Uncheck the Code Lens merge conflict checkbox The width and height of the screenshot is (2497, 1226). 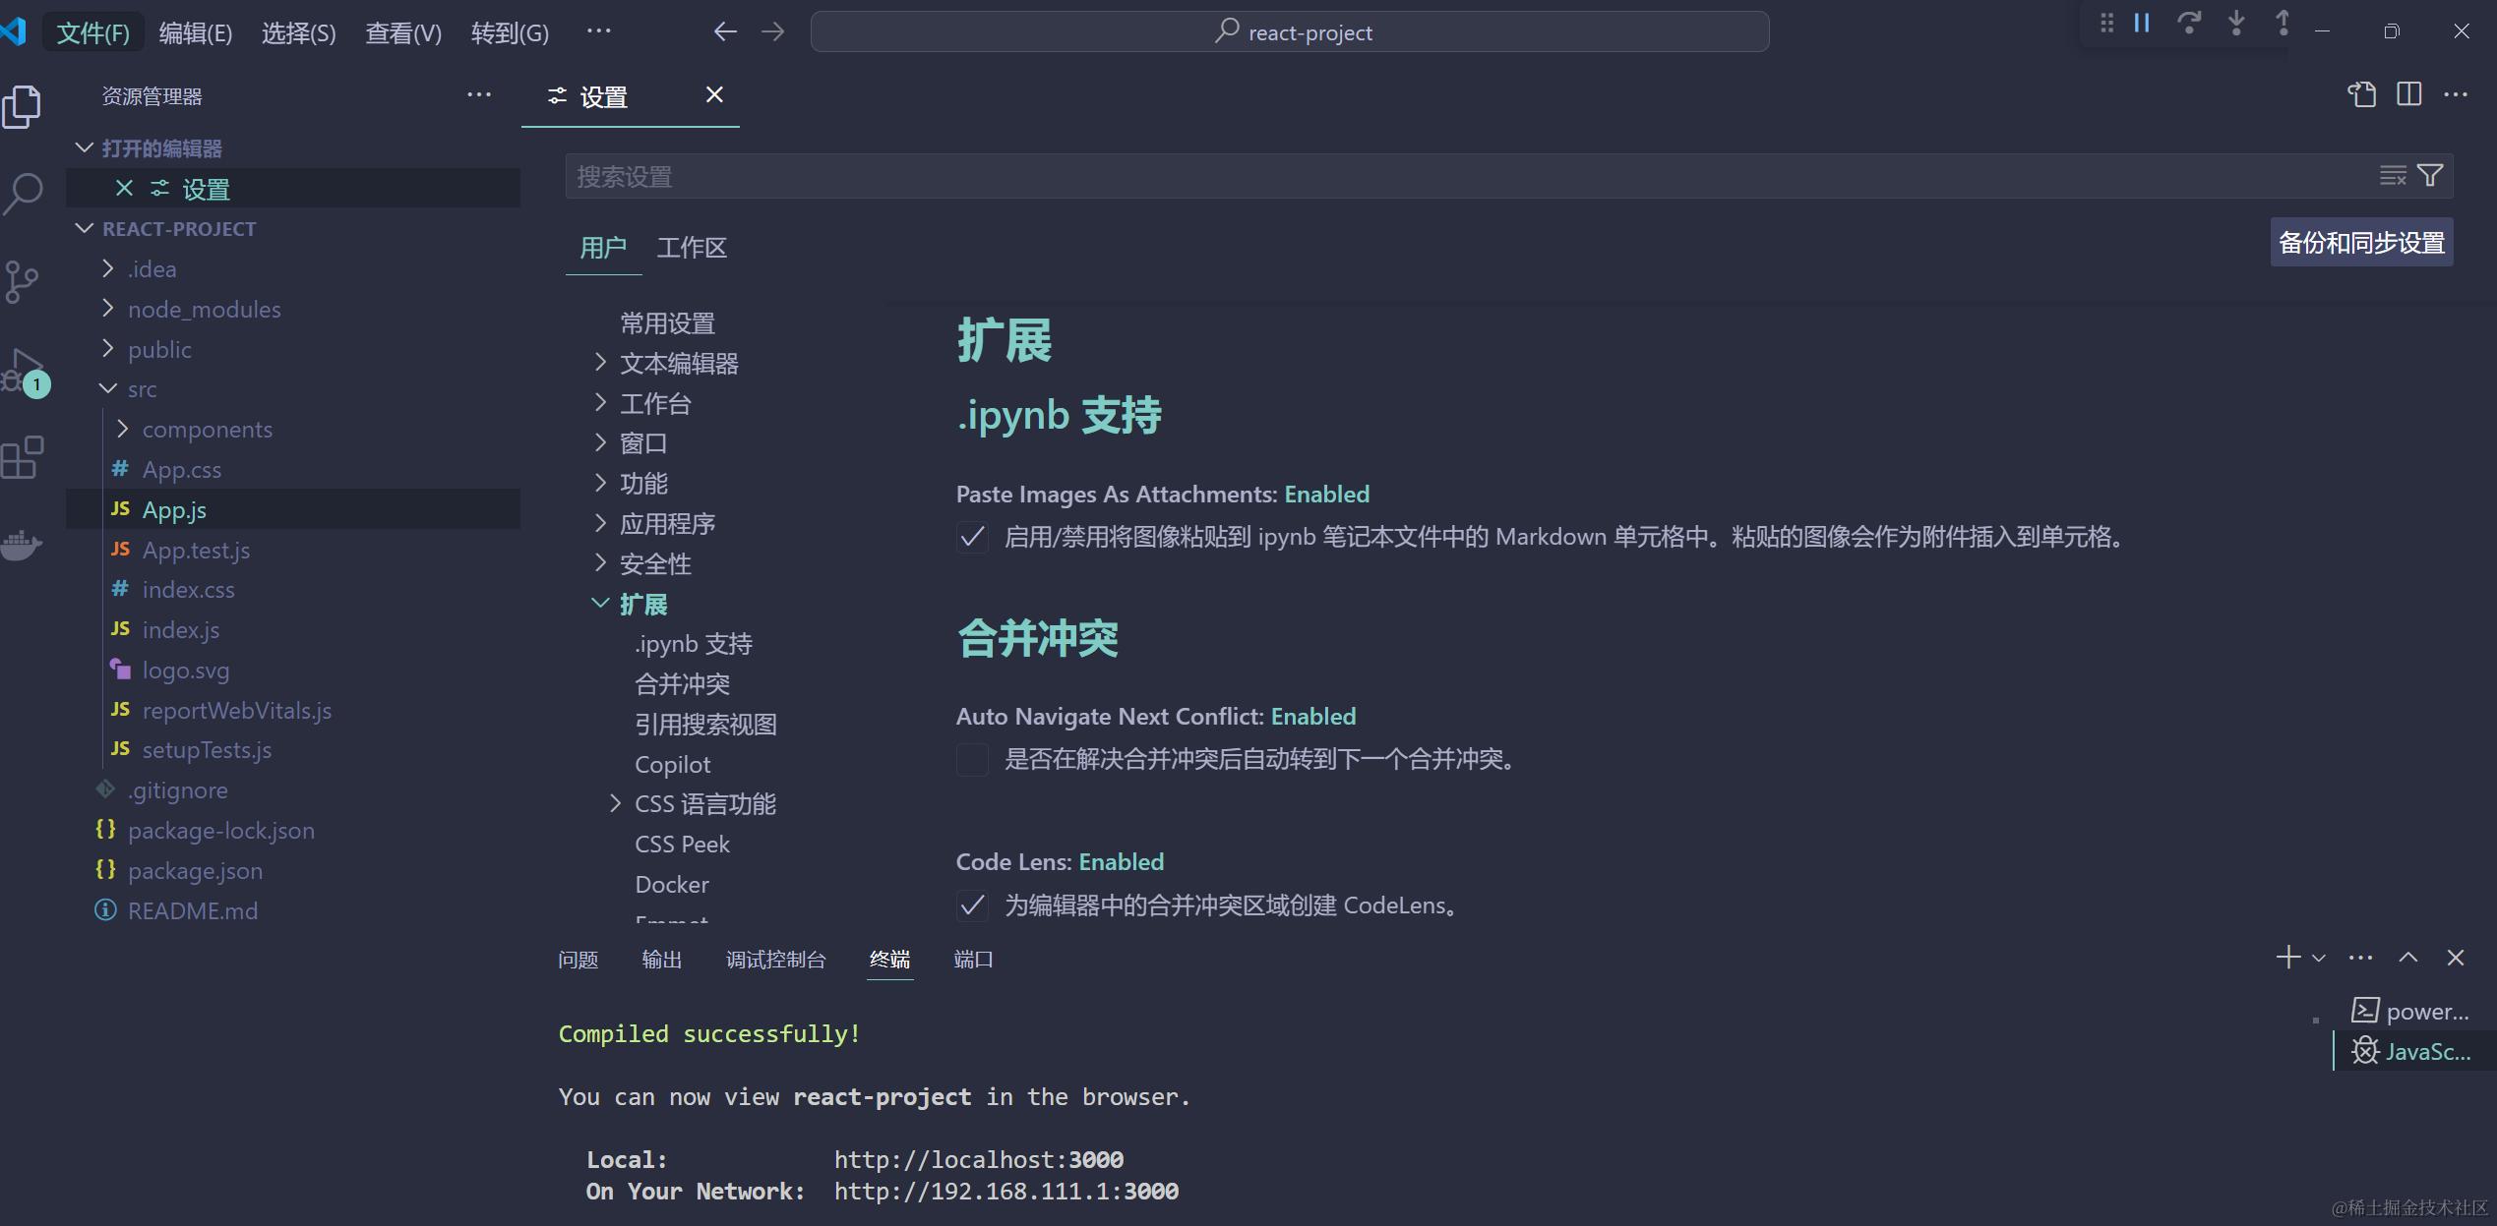pos(972,905)
